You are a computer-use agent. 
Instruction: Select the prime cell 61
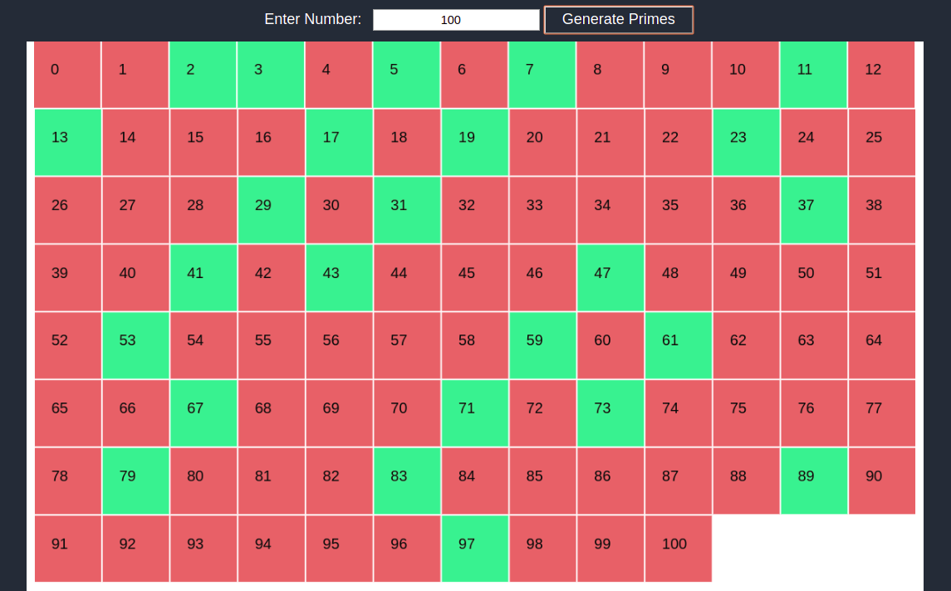pos(678,345)
